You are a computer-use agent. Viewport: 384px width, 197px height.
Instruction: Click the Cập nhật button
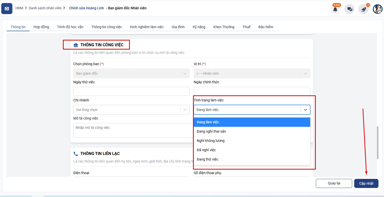pos(366,183)
